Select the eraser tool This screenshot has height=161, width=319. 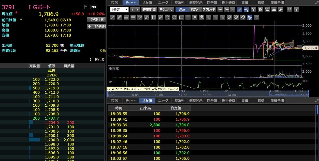coord(229,17)
